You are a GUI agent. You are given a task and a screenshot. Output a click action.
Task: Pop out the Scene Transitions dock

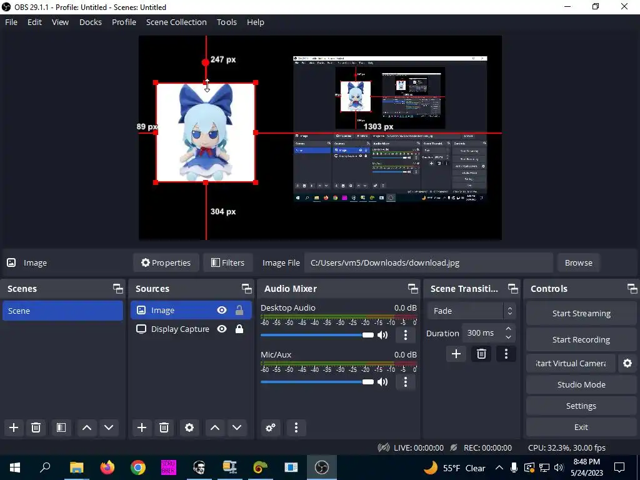[x=513, y=289]
